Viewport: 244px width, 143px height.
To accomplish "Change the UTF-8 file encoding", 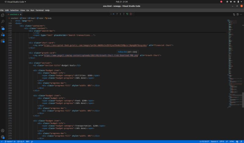I will pyautogui.click(x=222, y=141).
